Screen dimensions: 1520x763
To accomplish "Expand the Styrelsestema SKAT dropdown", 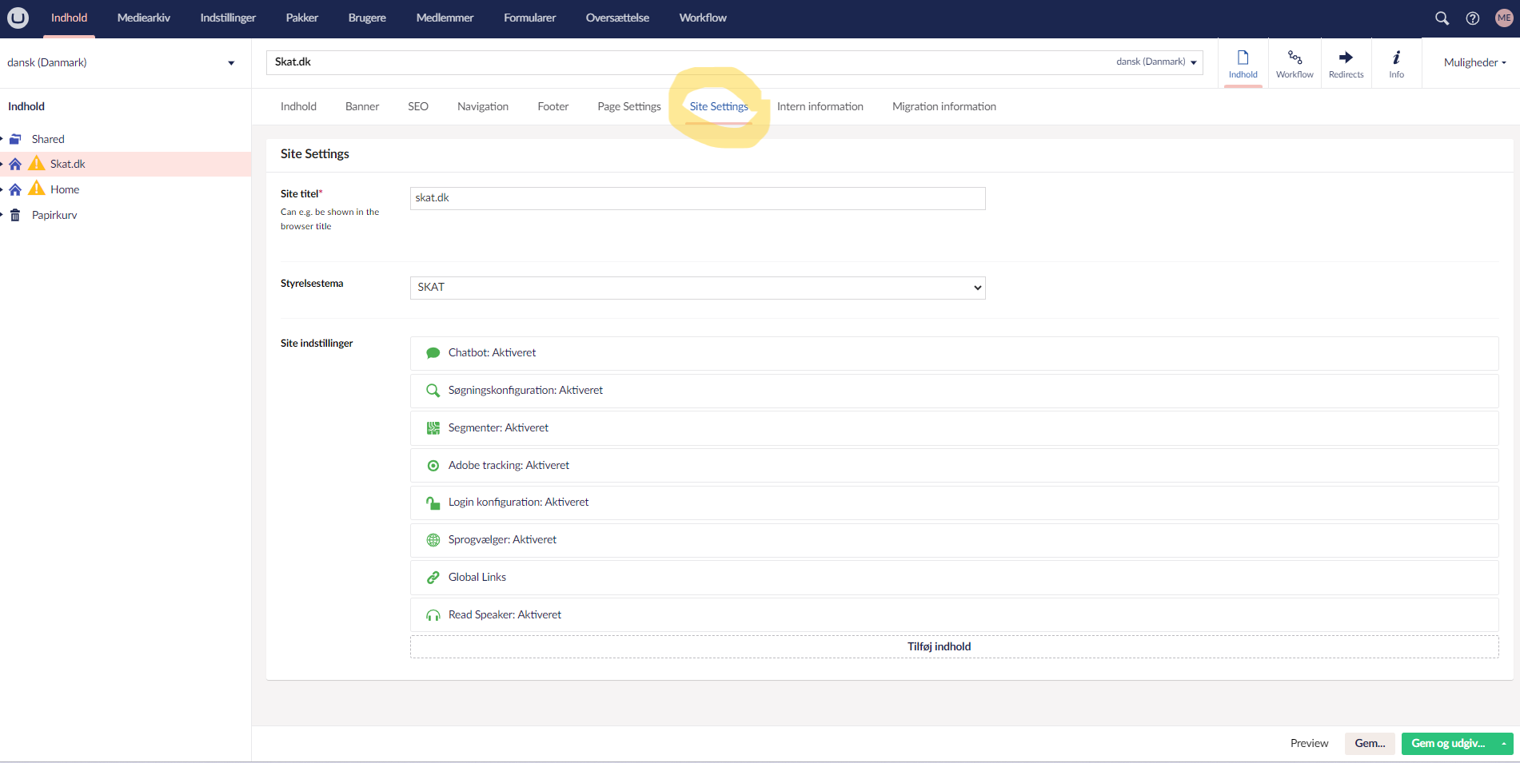I will (697, 288).
